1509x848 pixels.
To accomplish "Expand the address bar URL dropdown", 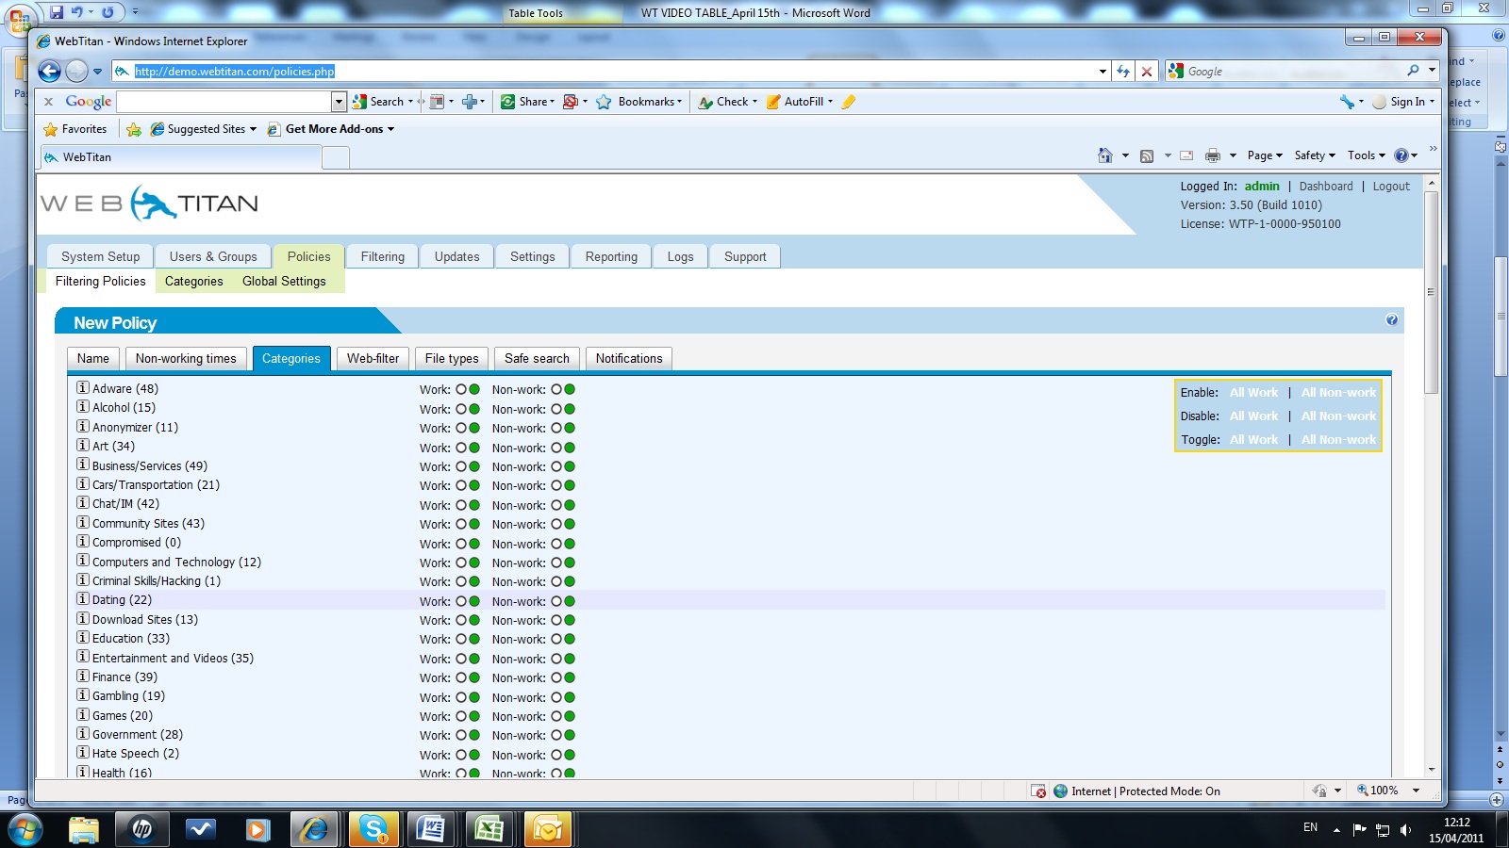I will (1103, 71).
